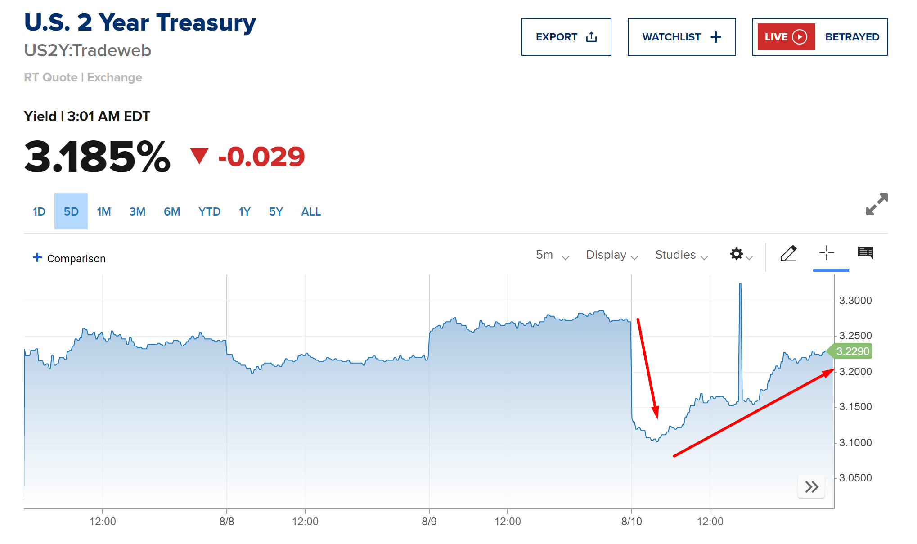Screen dimensions: 917x544
Task: Open the chart annotations comment icon
Action: (x=866, y=253)
